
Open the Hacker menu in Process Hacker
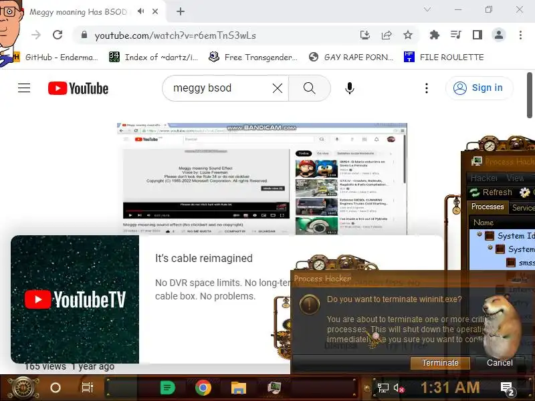484,178
